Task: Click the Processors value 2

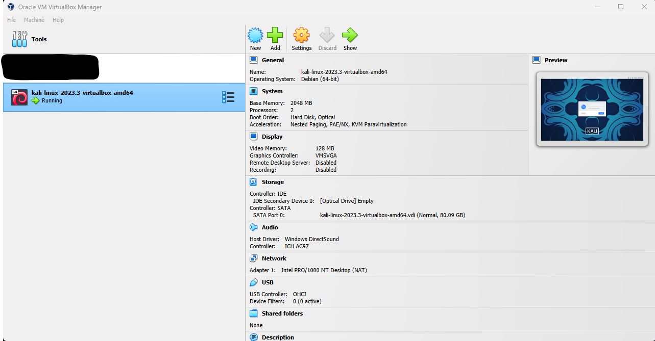Action: (x=292, y=110)
